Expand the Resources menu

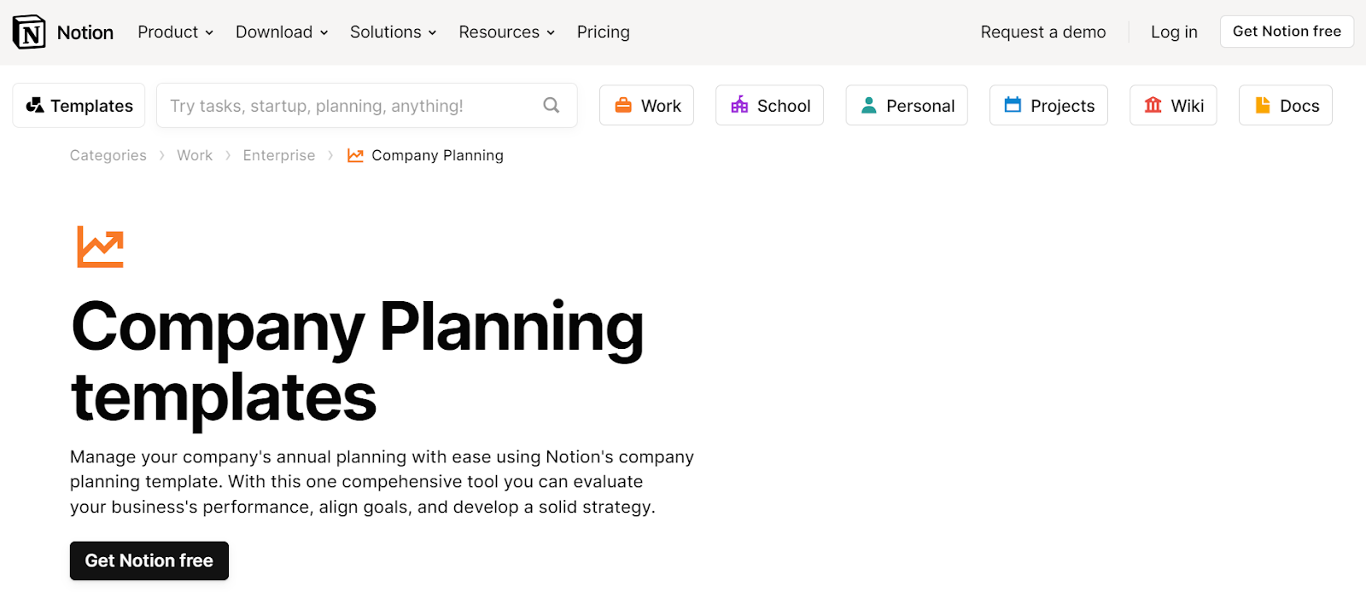pyautogui.click(x=506, y=32)
